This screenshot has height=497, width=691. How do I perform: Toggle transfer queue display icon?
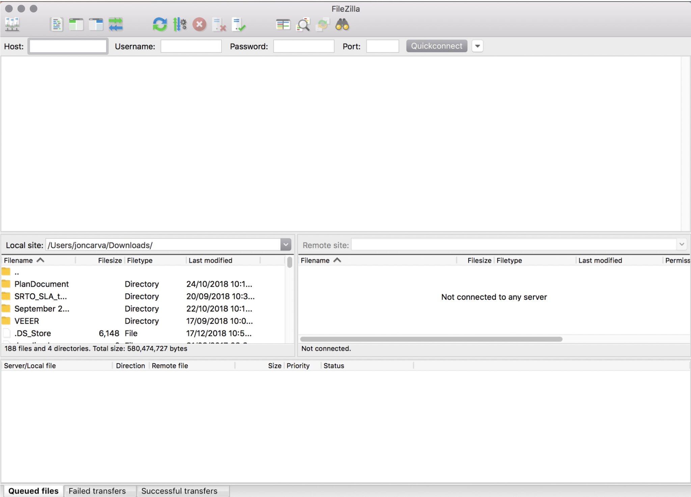[116, 25]
